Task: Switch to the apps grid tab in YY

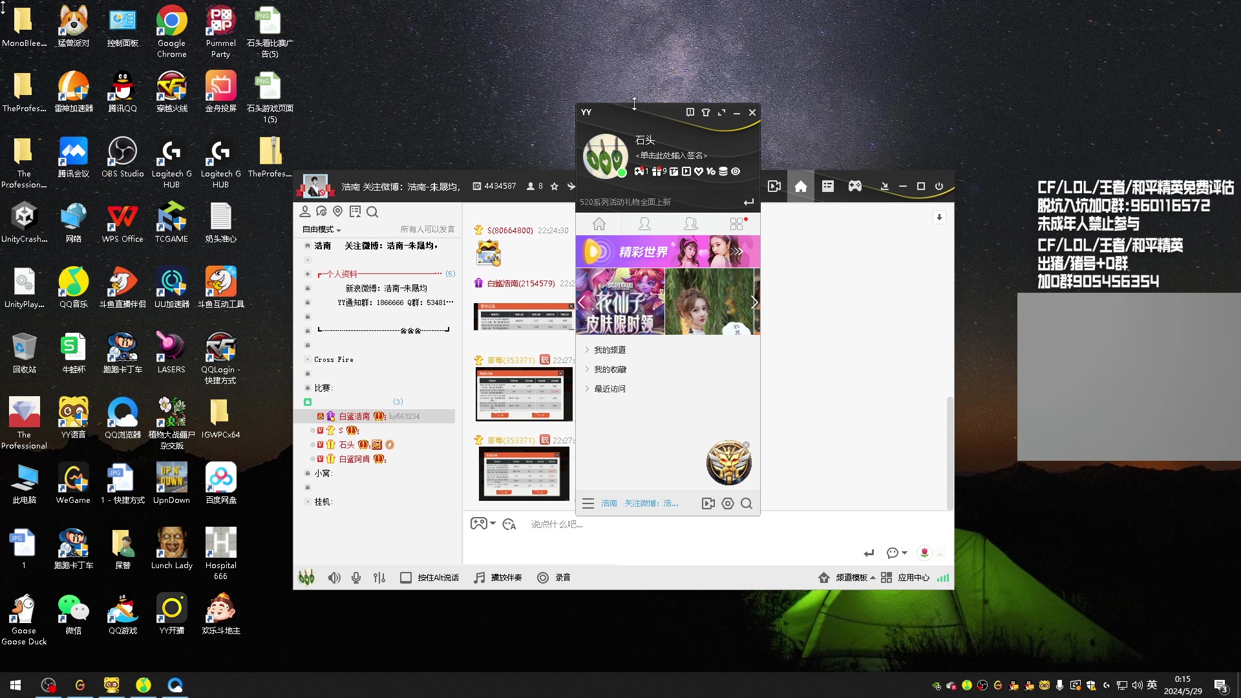Action: 736,224
